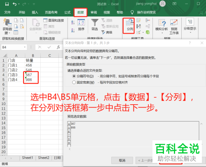Switch to the 插入 ribbon tab
Viewport: 206px width, 167px height.
35,12
